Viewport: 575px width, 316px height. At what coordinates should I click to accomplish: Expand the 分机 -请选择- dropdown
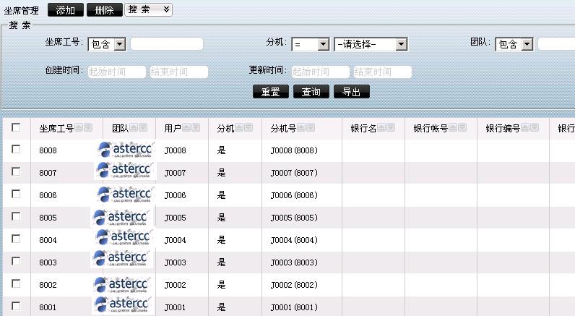tap(371, 45)
